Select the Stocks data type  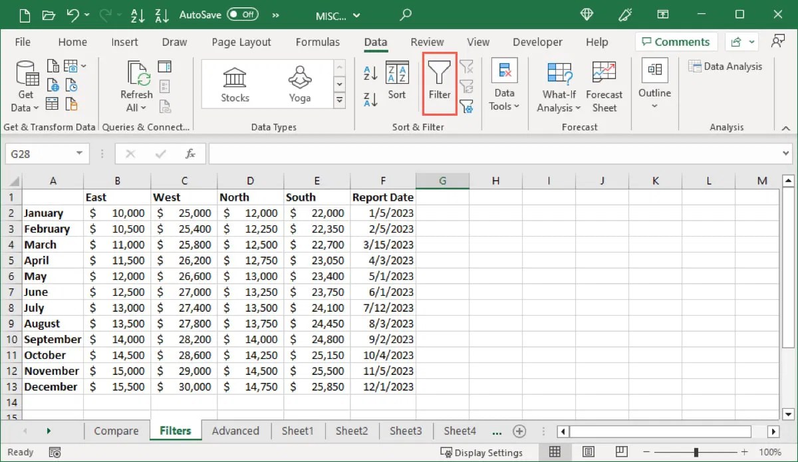[235, 84]
